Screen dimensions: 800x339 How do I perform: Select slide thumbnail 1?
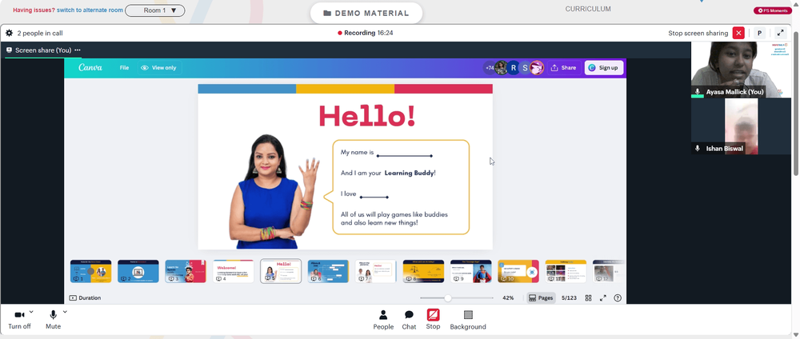pyautogui.click(x=90, y=271)
